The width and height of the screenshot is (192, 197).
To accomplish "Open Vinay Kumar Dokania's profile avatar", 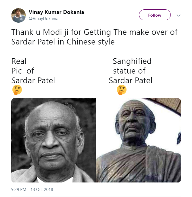I will (x=19, y=15).
